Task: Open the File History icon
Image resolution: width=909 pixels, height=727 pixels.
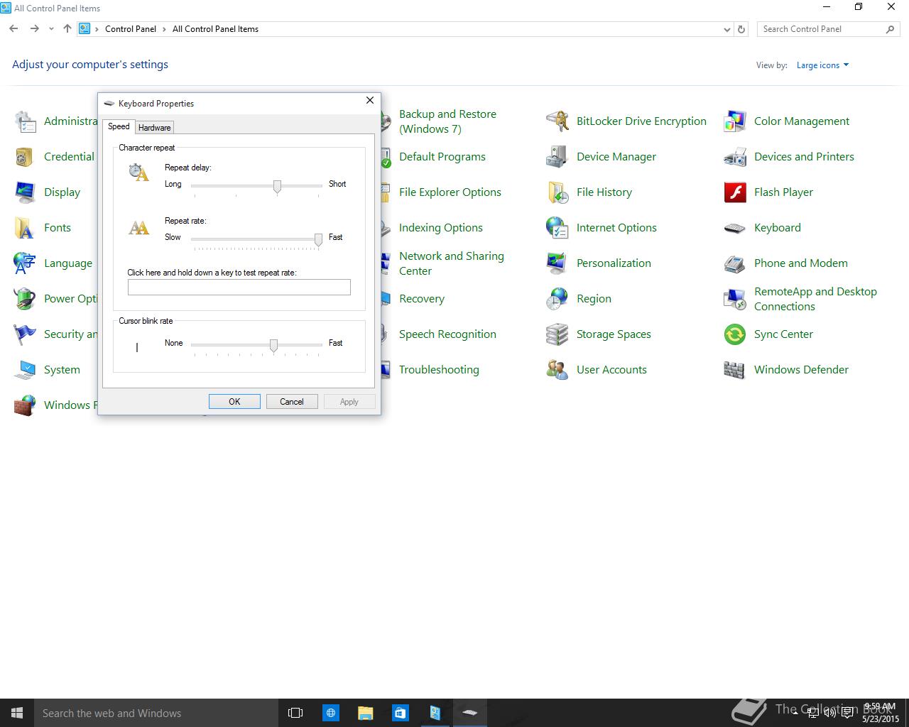Action: coord(557,192)
